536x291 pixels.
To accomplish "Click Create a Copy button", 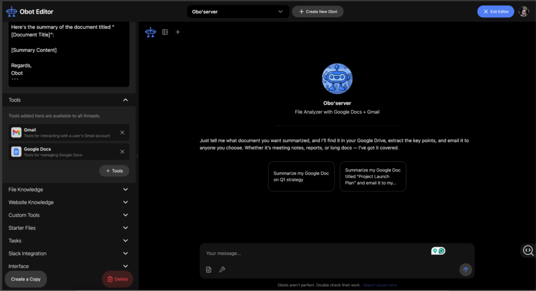I will 26,279.
